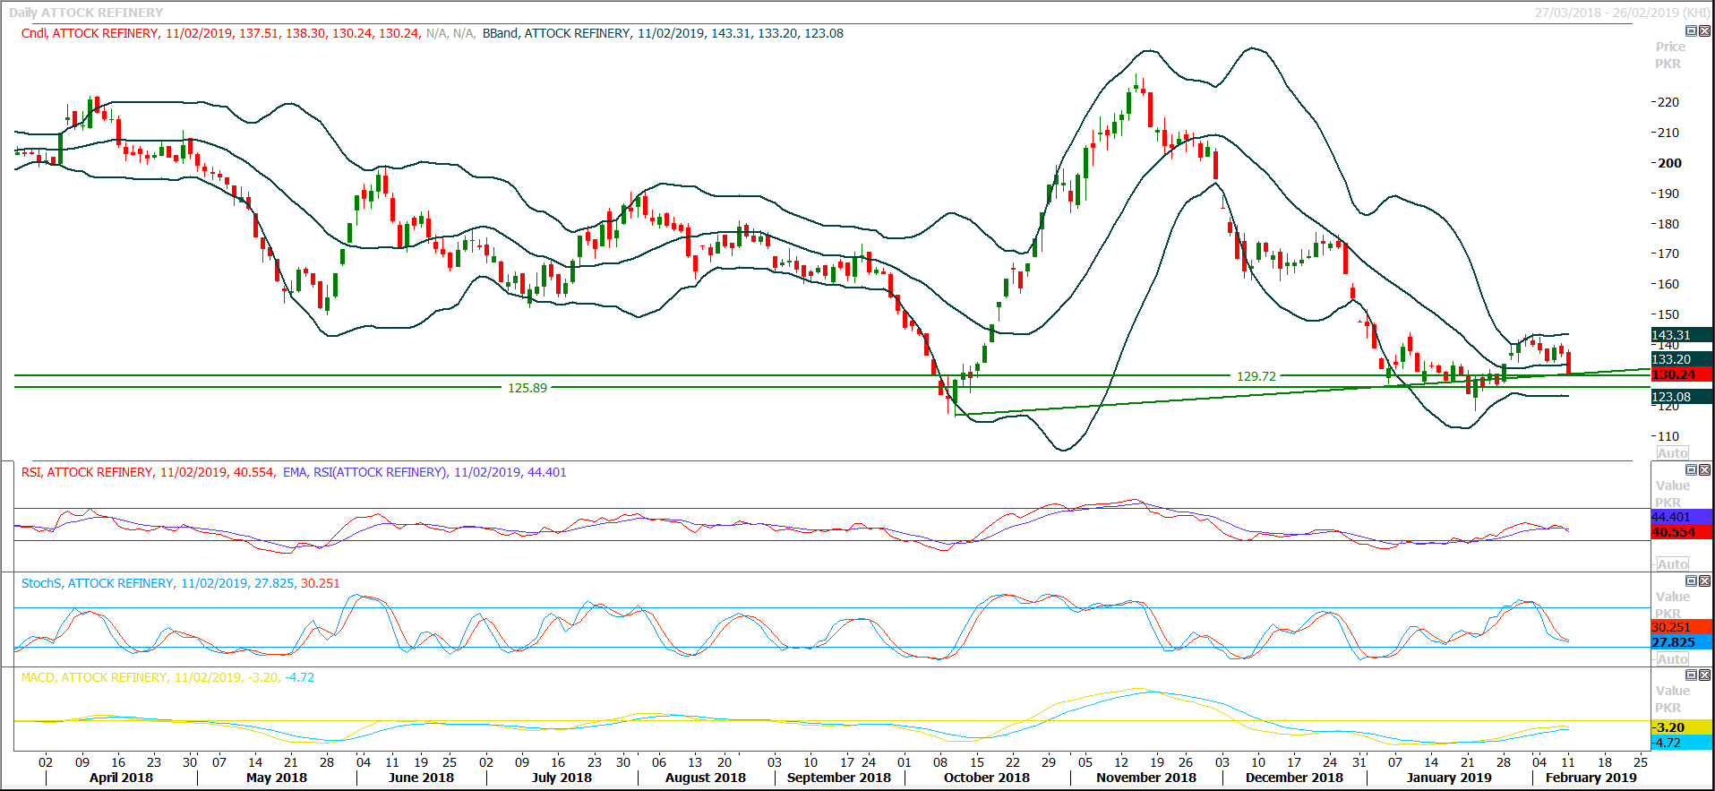Click the 125.89 support line label
Viewport: 1715px width, 791px height.
(x=527, y=388)
